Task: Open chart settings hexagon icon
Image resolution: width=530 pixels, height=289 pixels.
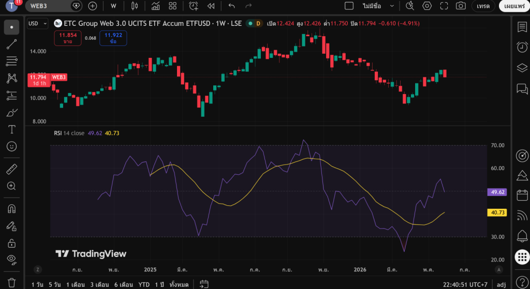Action: 427,6
